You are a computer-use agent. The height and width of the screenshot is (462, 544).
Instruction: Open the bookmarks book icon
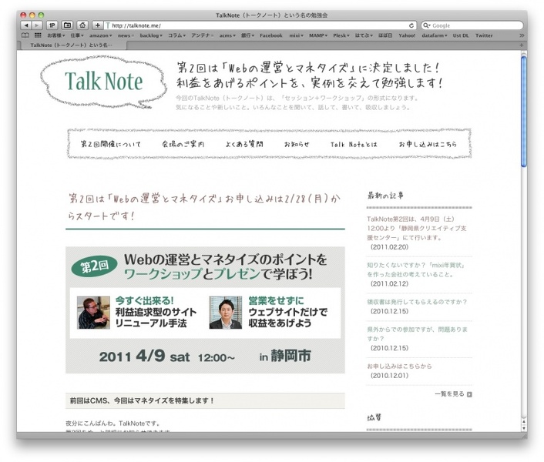pos(25,35)
